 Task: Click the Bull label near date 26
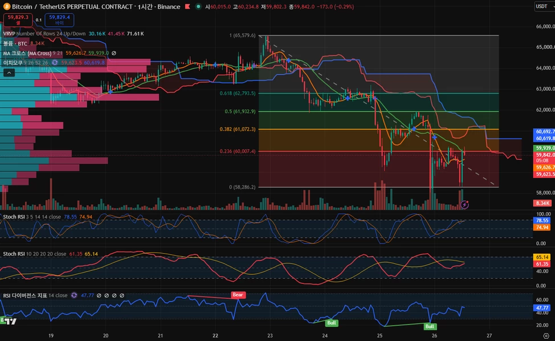(x=430, y=327)
